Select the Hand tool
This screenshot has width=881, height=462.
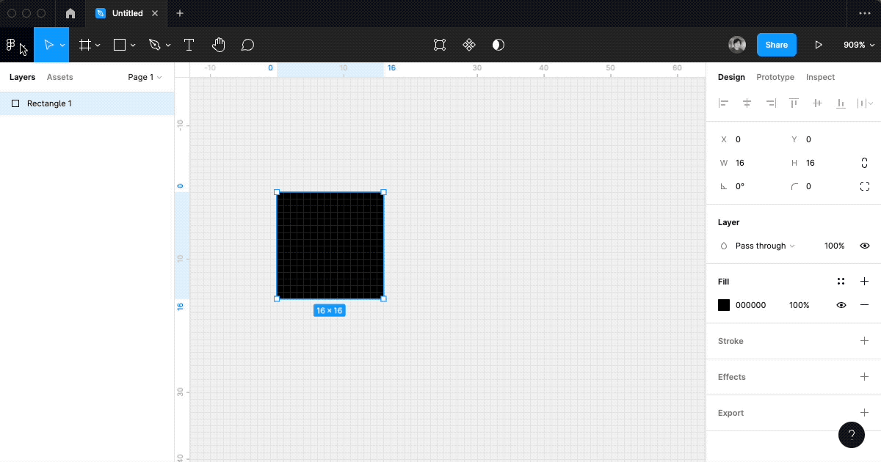point(218,45)
